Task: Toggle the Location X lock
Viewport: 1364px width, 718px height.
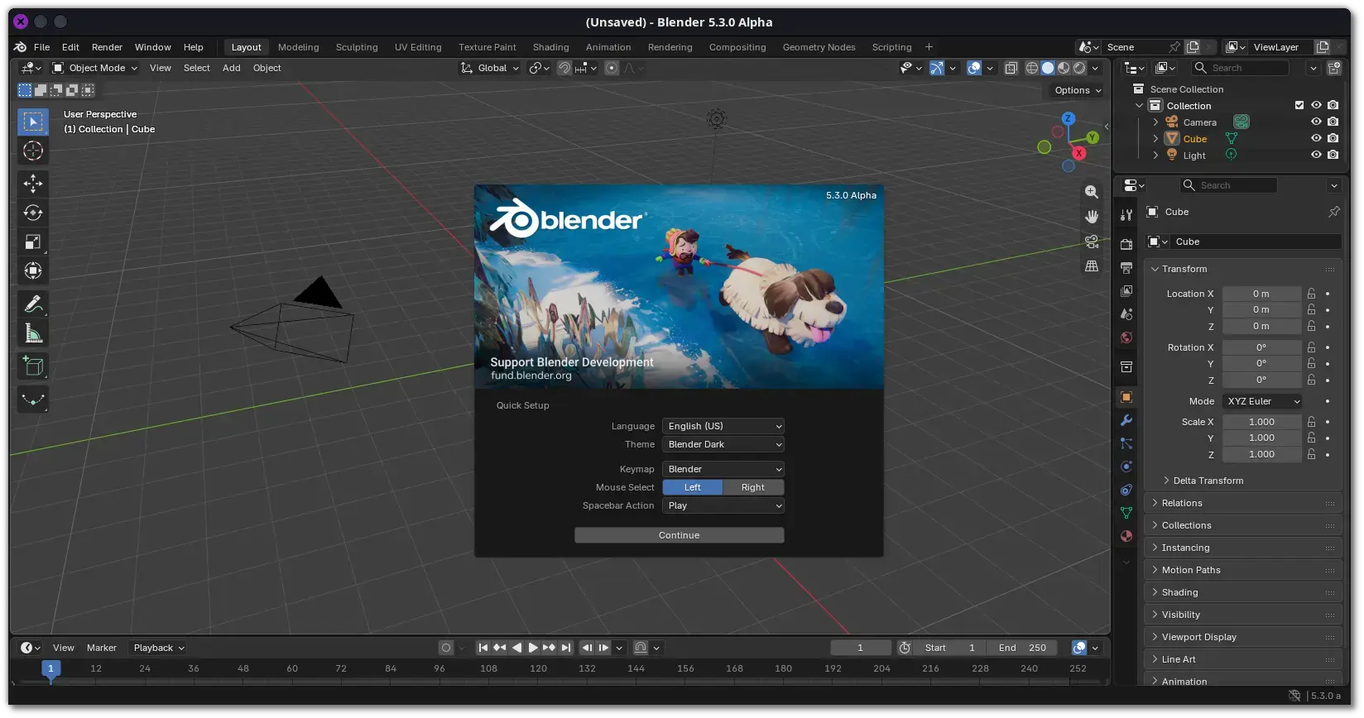Action: [x=1311, y=294]
